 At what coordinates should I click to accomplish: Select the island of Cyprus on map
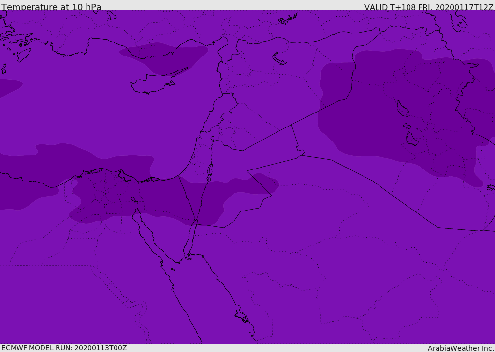(151, 86)
